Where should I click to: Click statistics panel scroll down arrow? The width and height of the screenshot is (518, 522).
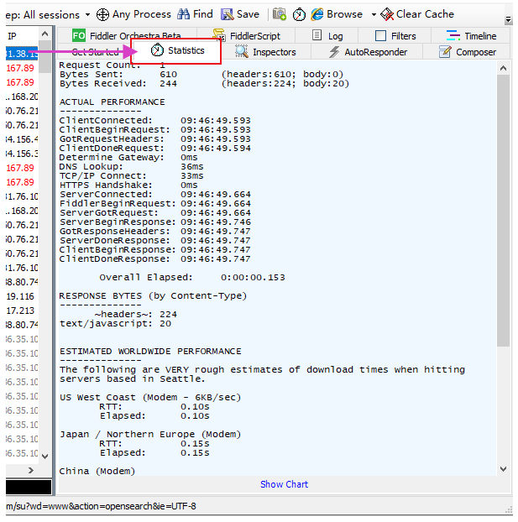[x=504, y=469]
